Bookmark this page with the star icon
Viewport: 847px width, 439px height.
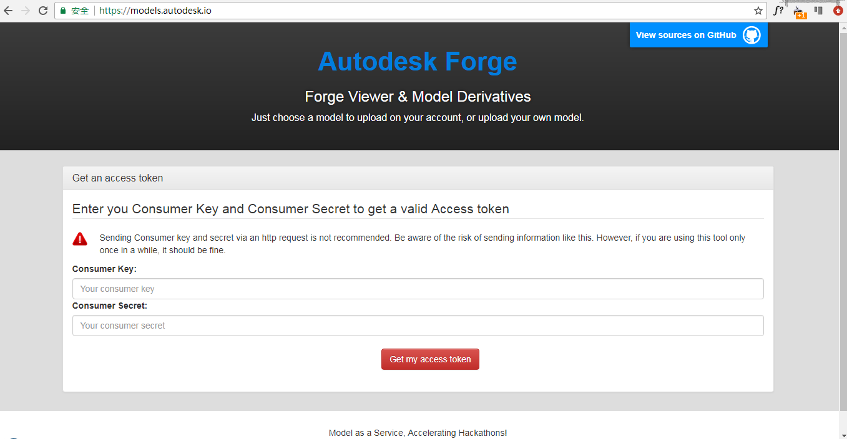point(758,11)
